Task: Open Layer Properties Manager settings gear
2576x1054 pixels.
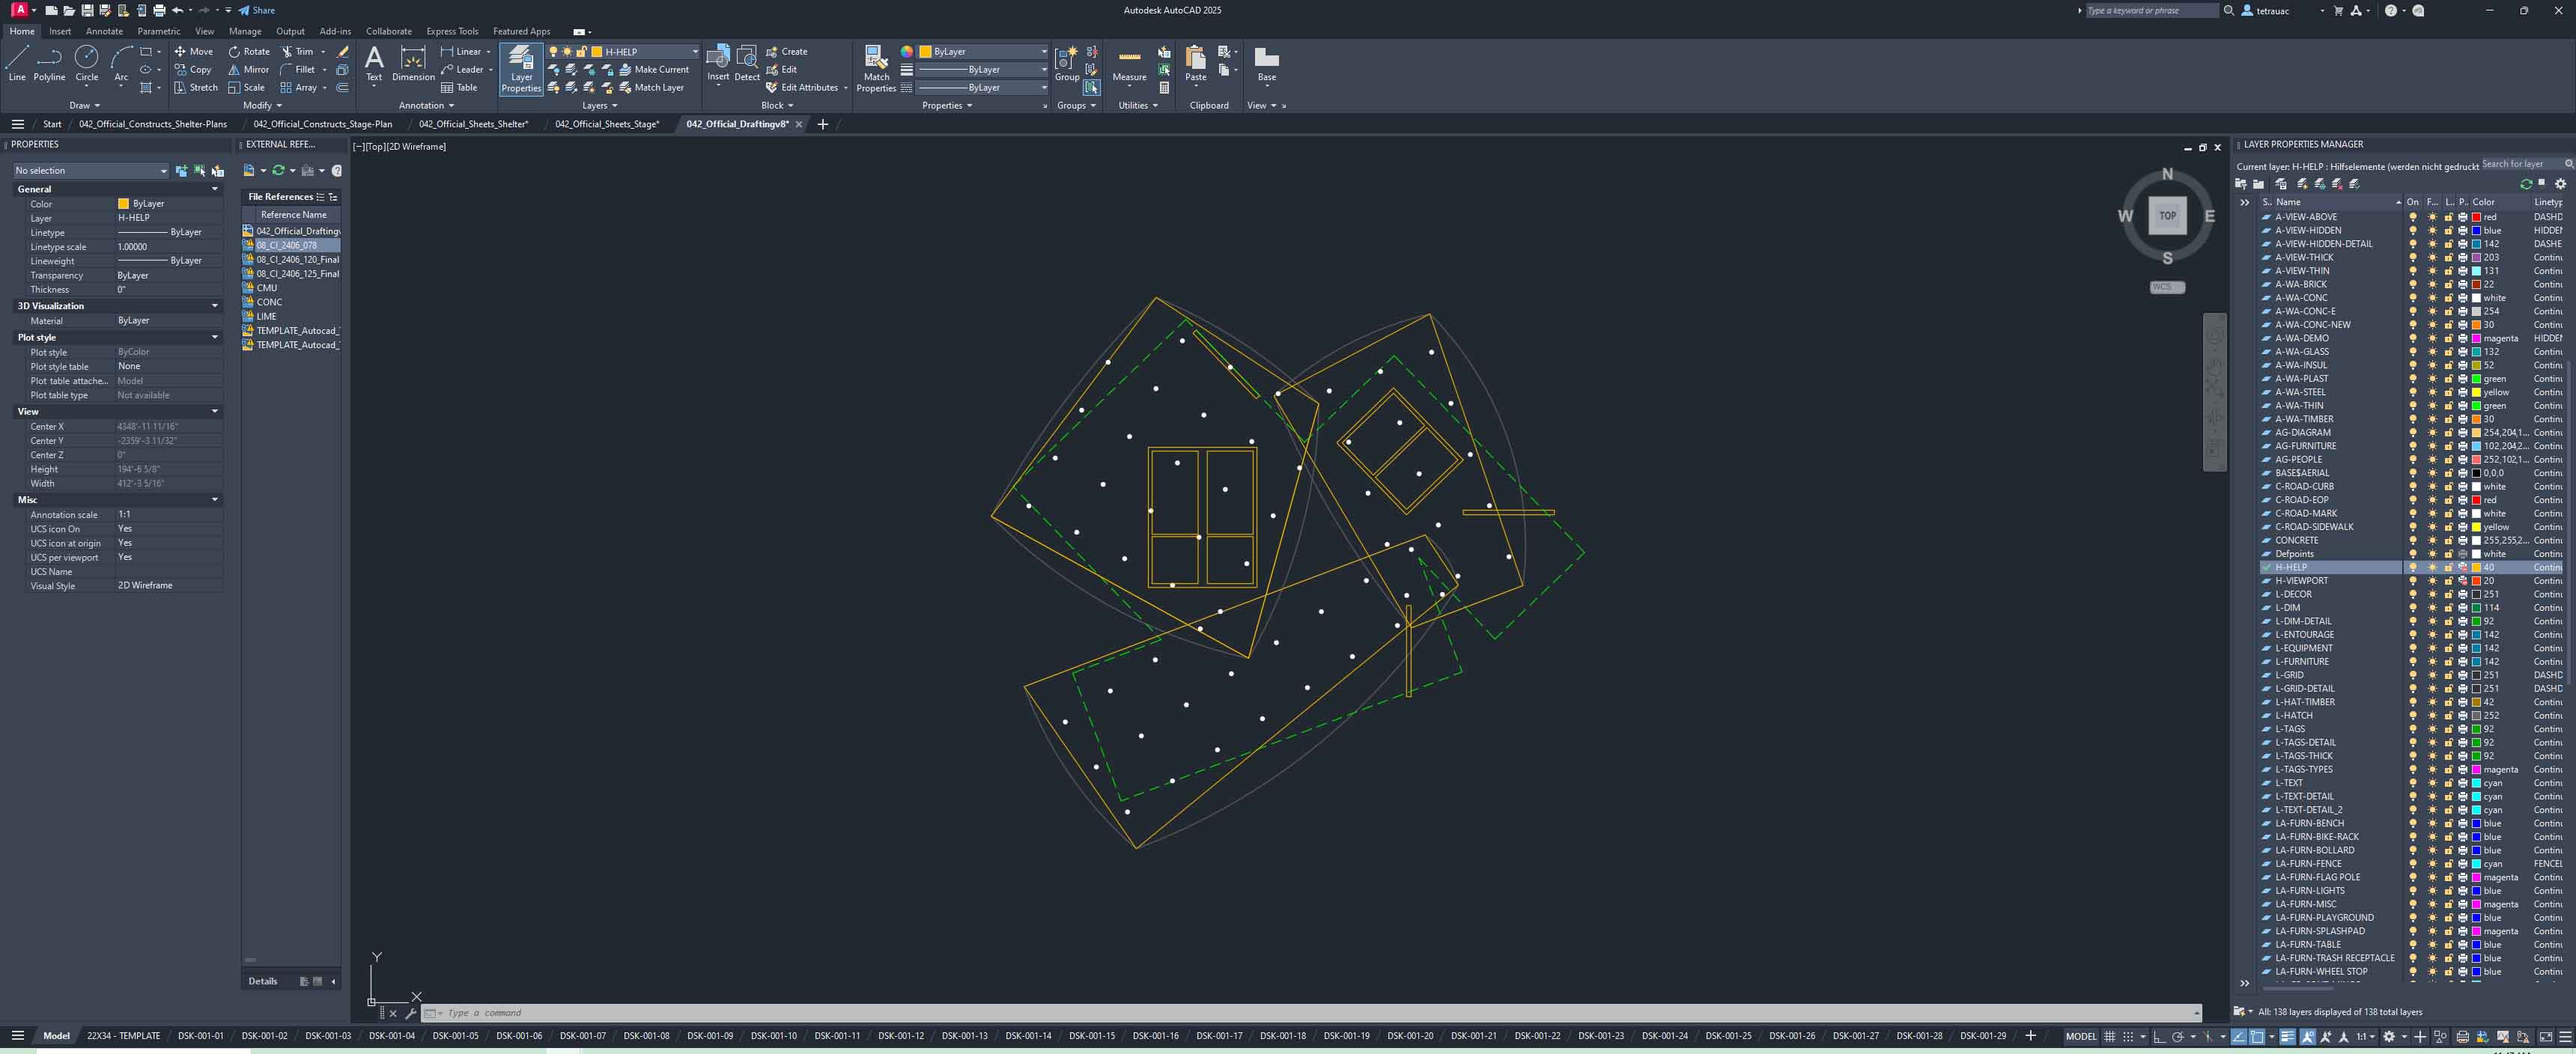Action: tap(2560, 184)
